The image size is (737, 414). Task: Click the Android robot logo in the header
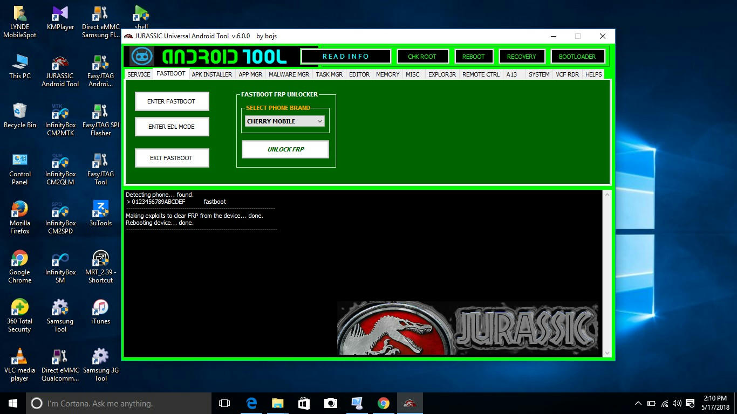[142, 57]
